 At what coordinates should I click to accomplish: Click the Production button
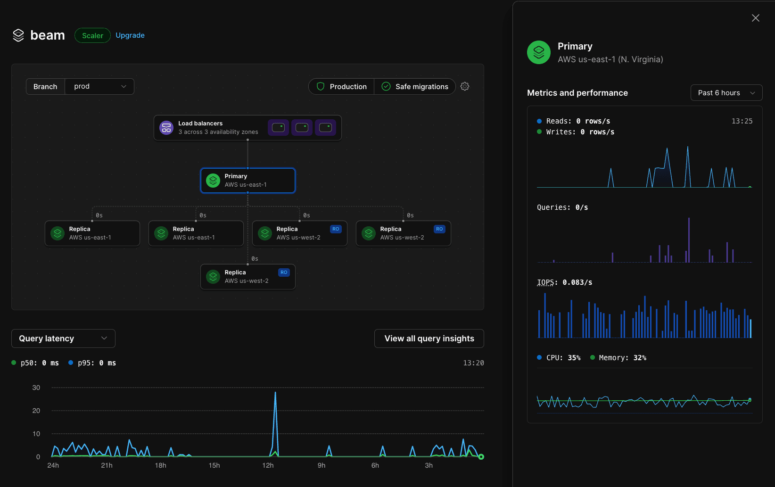[x=341, y=86]
